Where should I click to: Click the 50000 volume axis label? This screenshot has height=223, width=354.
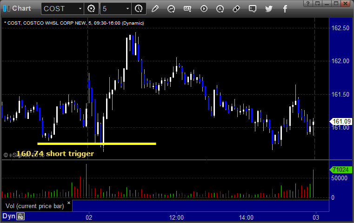[x=339, y=178]
